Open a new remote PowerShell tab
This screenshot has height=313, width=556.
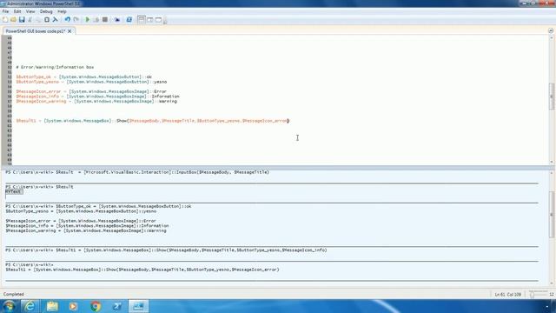click(117, 20)
